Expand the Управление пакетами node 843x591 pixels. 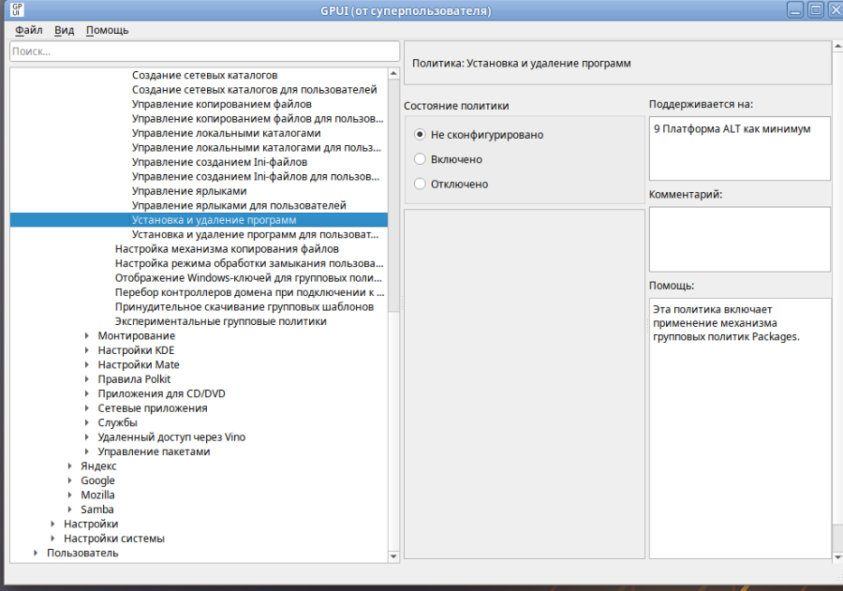86,451
